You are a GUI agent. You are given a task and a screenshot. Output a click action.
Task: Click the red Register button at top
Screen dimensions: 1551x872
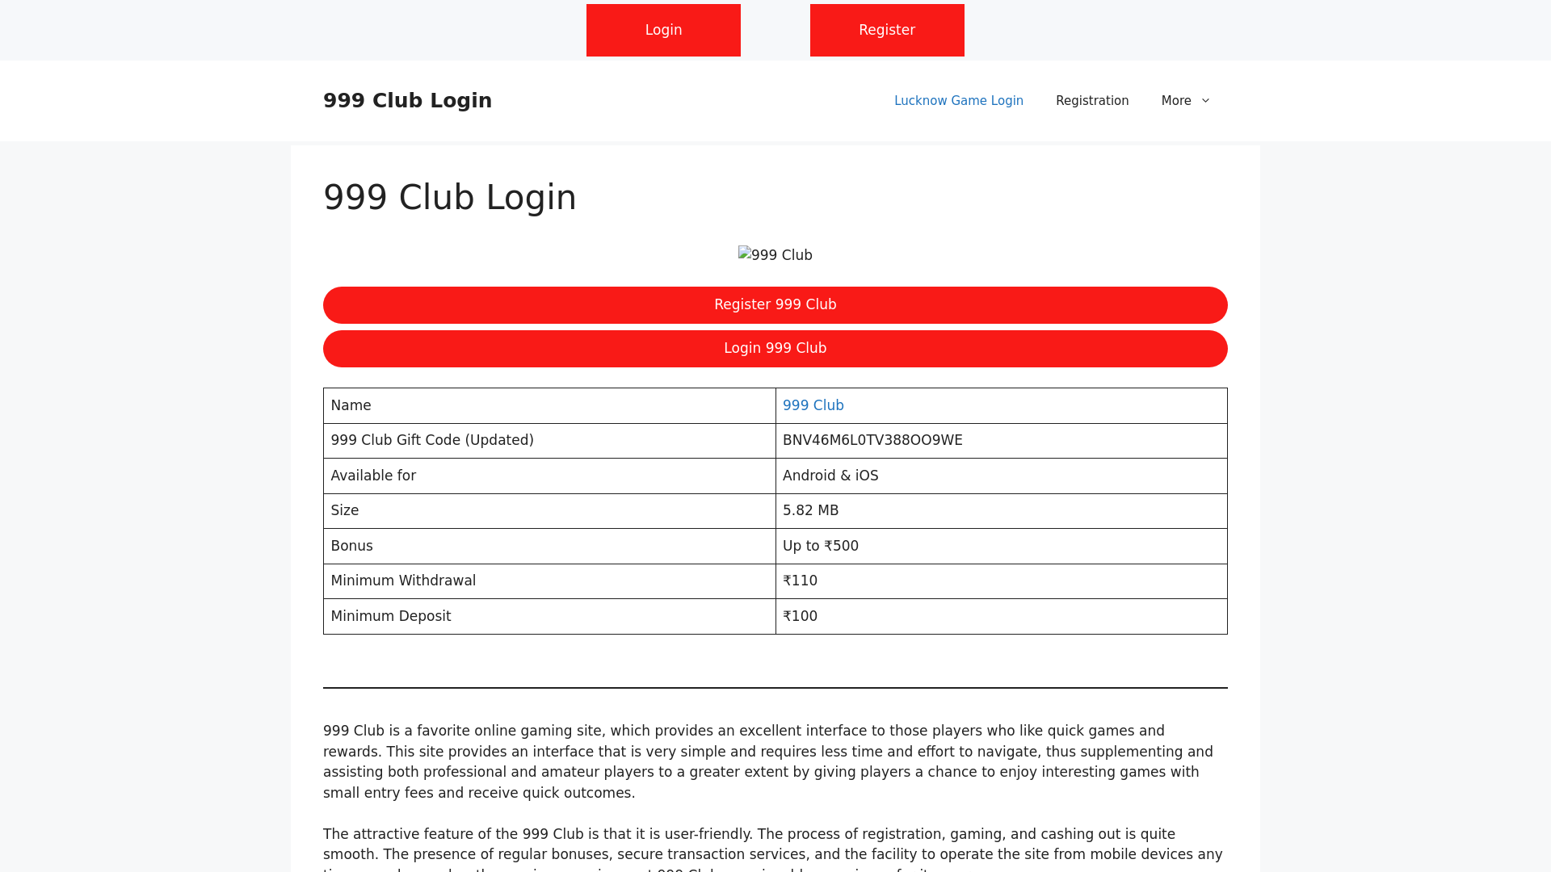(887, 30)
